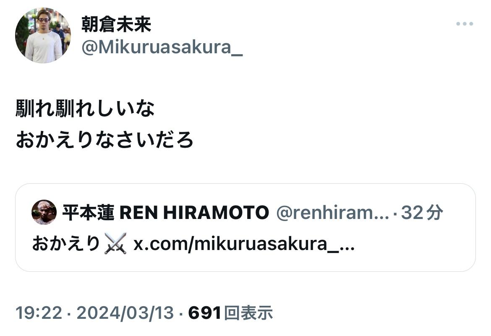Open the three-dot more options menu

465,24
